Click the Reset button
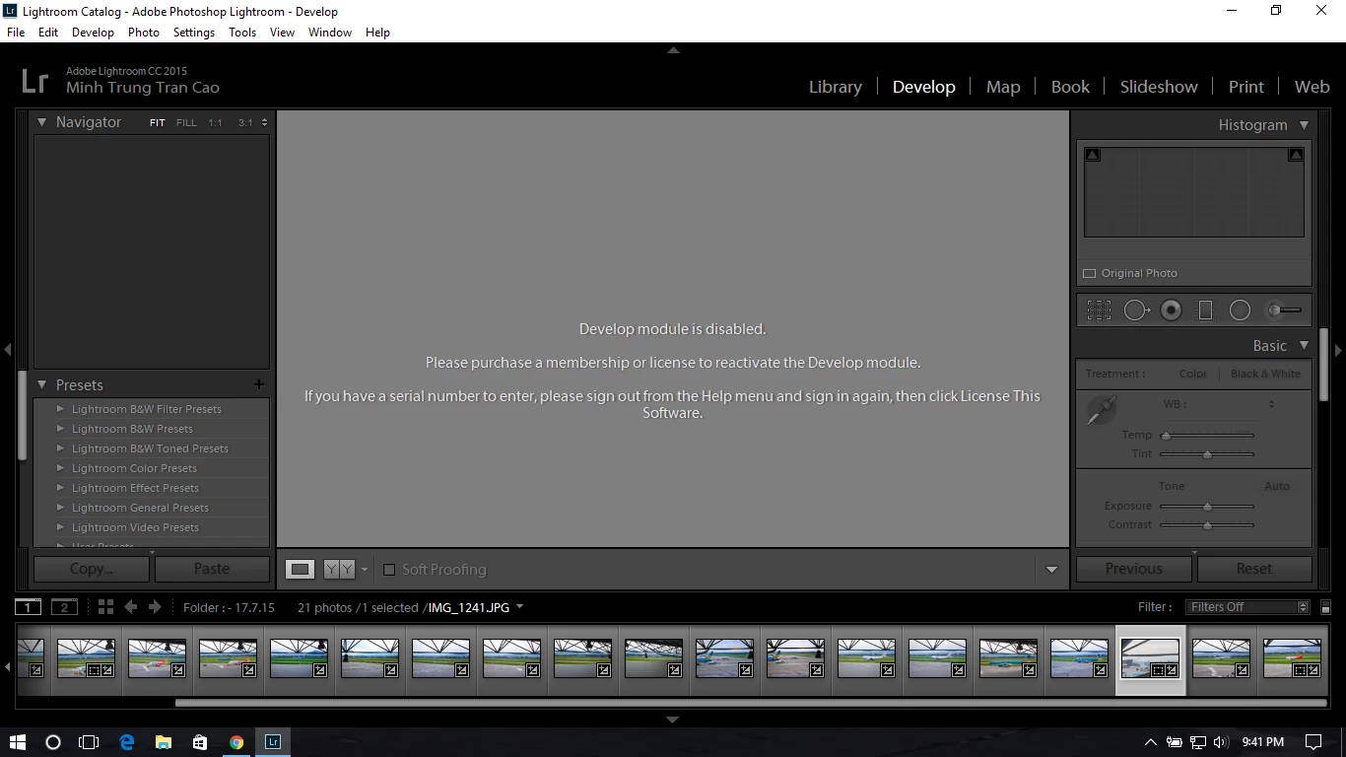 coord(1254,569)
